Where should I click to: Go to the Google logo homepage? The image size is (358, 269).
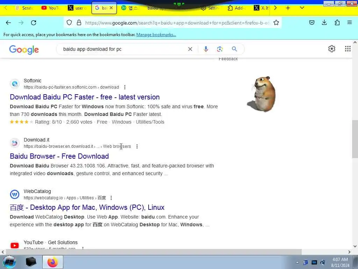[x=24, y=50]
